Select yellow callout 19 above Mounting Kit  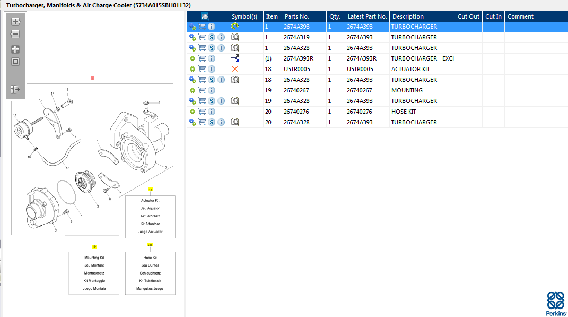pyautogui.click(x=94, y=246)
